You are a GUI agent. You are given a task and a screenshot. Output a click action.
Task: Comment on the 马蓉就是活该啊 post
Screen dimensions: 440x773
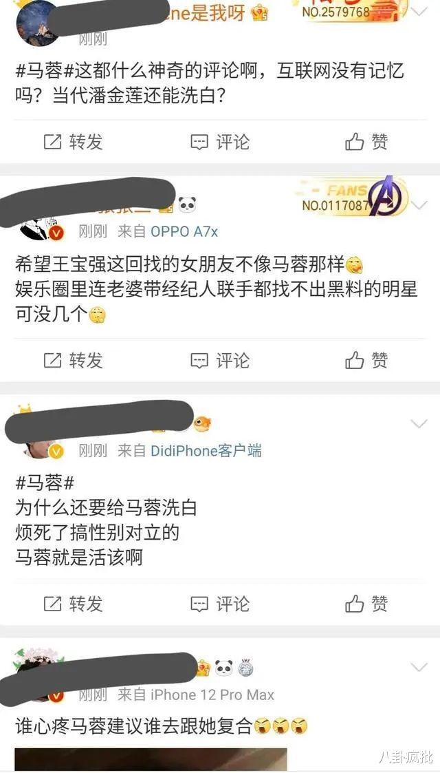pyautogui.click(x=220, y=604)
